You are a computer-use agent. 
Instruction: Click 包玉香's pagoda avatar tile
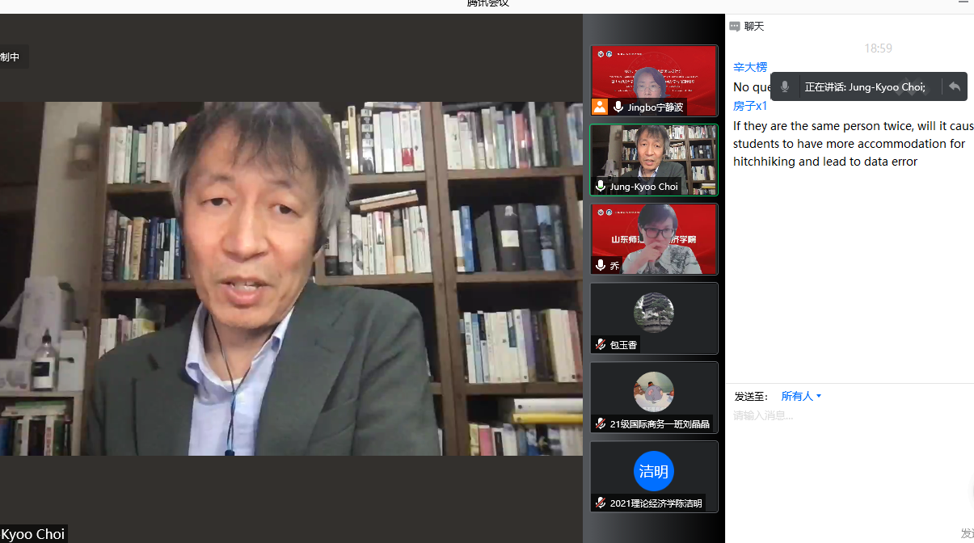654,312
